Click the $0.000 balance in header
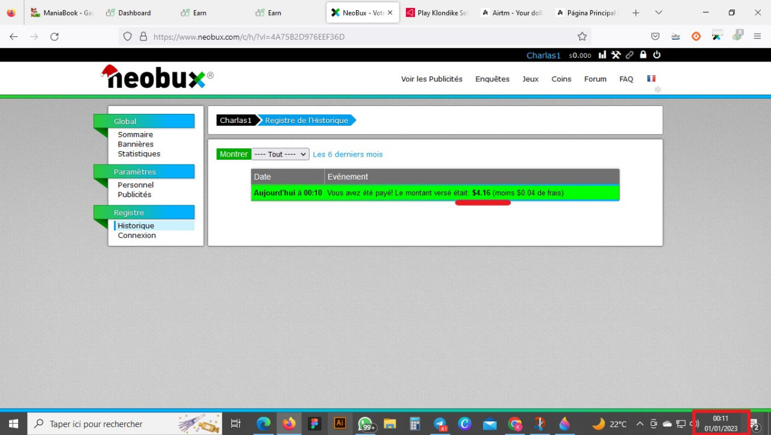 (580, 55)
